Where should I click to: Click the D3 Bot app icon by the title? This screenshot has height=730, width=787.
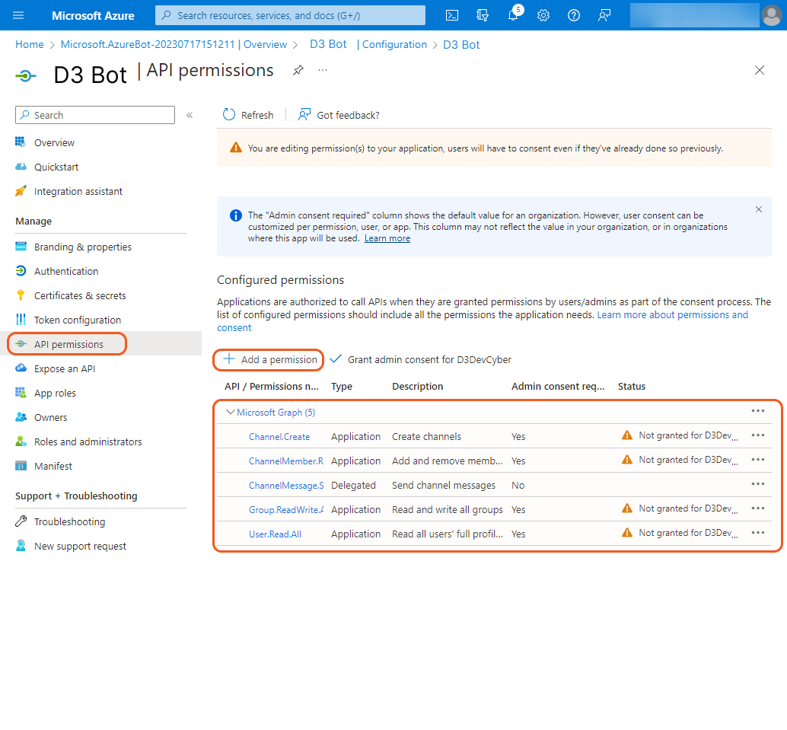26,76
